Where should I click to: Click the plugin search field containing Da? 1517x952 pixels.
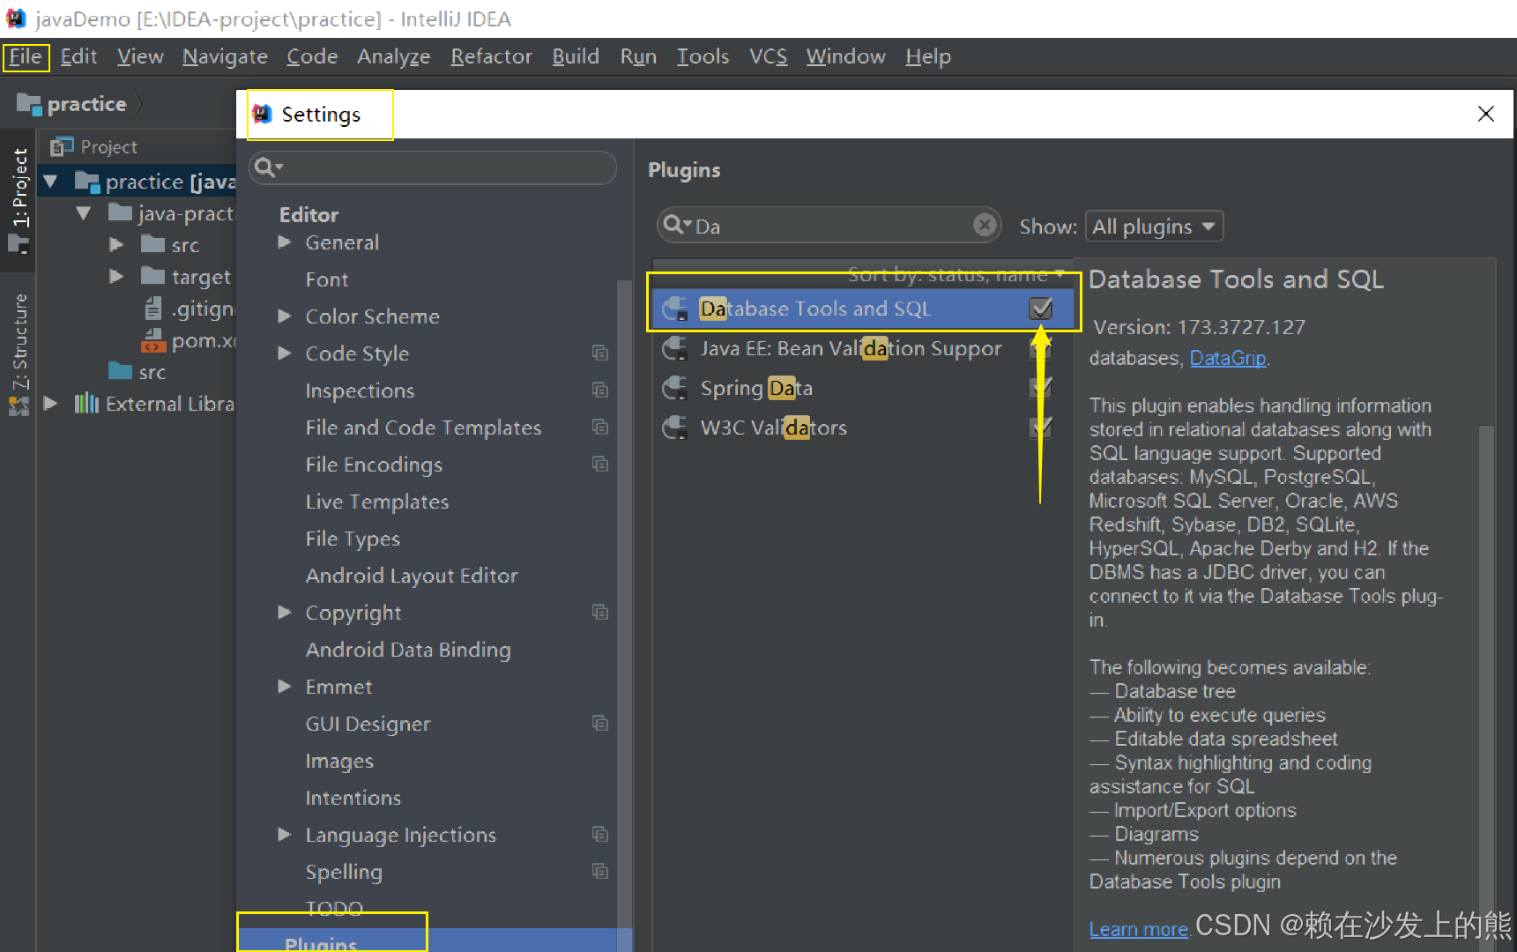coord(829,226)
